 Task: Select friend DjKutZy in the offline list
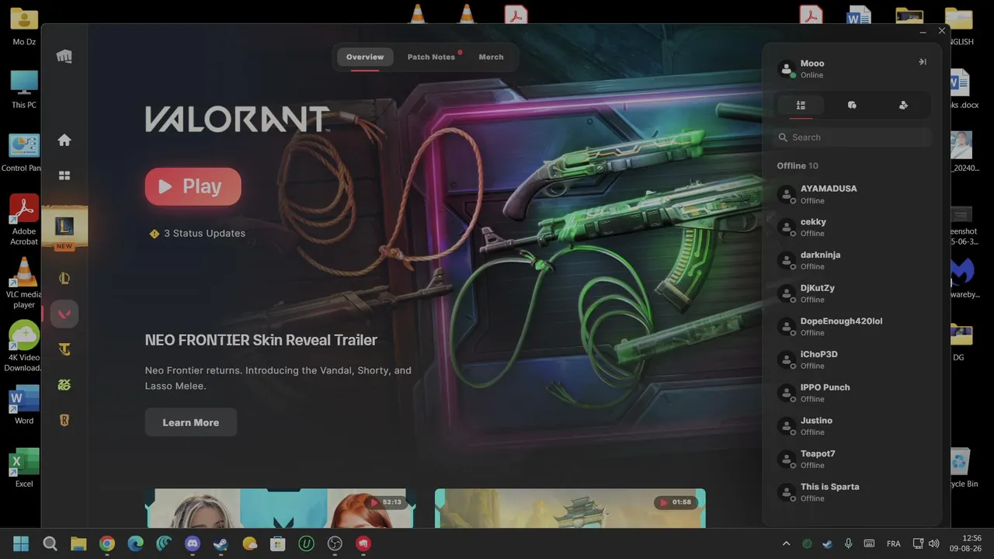point(852,293)
